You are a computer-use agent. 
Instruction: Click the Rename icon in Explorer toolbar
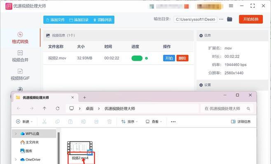tap(83, 122)
